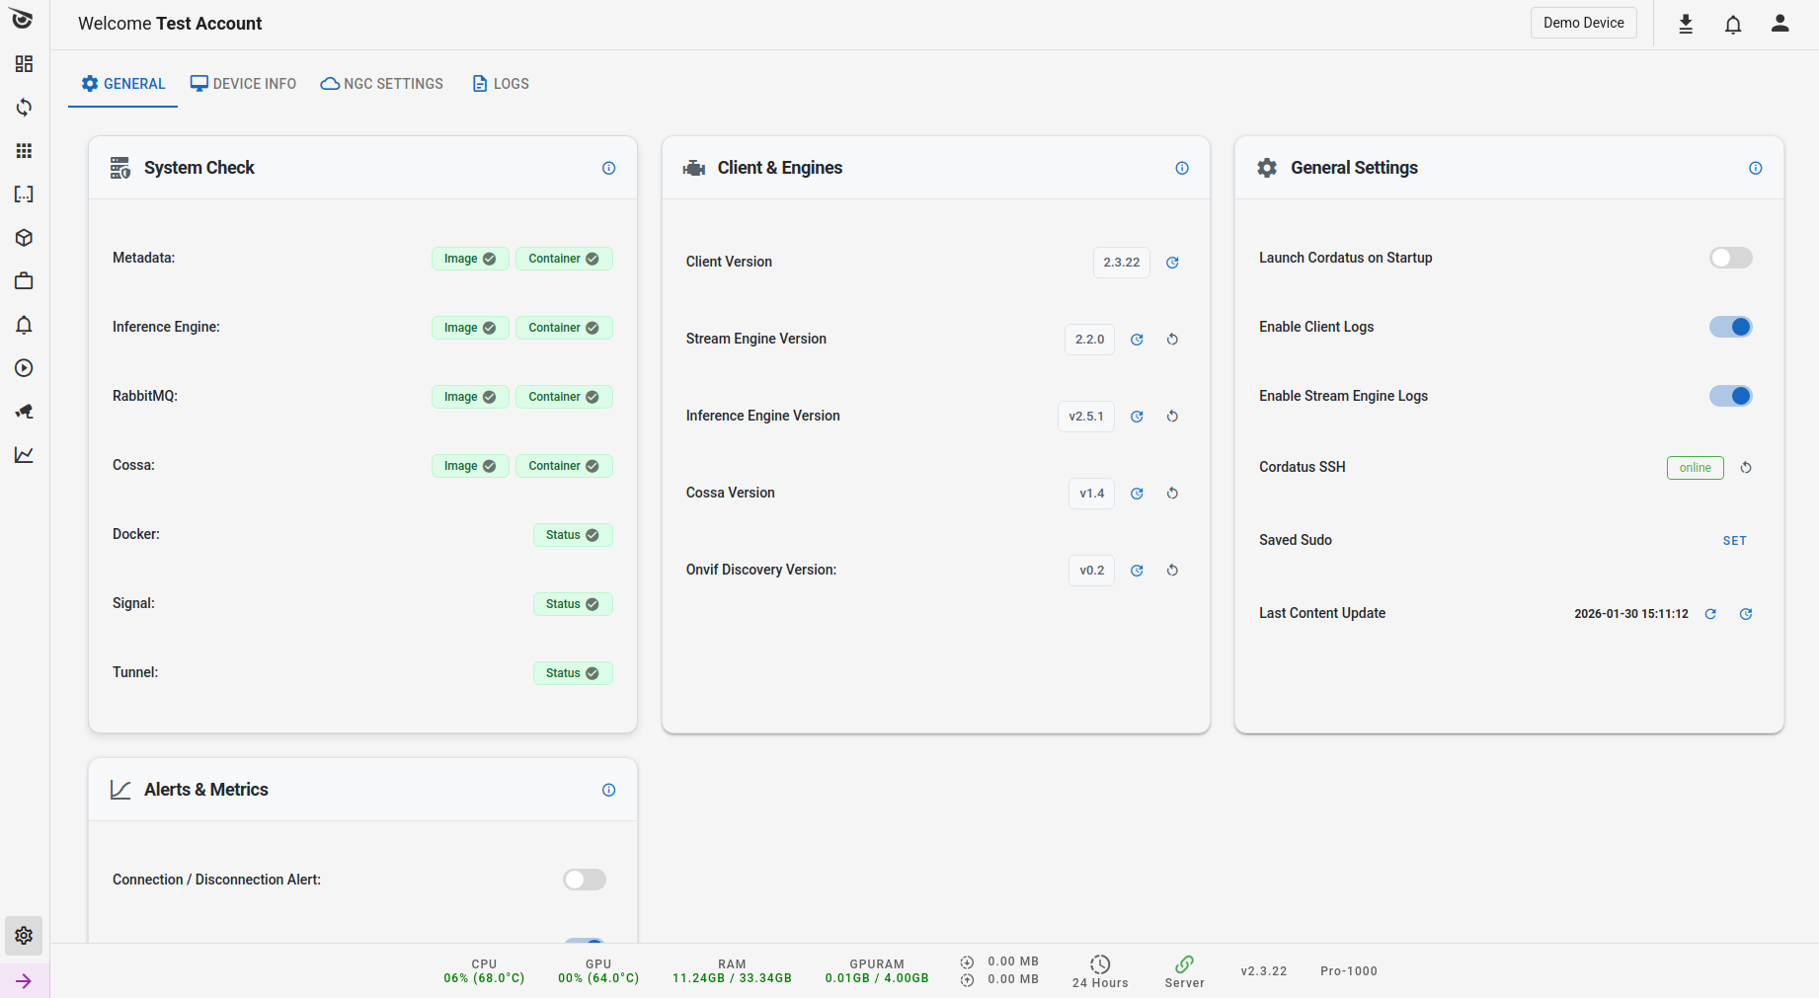Disable Enable Client Logs

(x=1730, y=326)
